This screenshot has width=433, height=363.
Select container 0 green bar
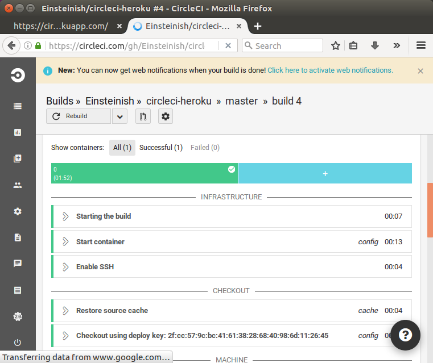click(145, 173)
